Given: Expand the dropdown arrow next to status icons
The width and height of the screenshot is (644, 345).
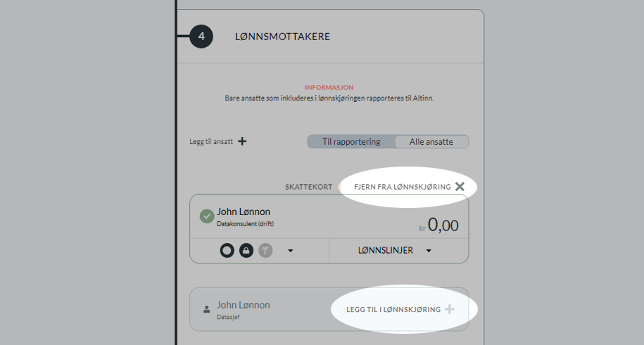Looking at the screenshot, I should click(291, 251).
